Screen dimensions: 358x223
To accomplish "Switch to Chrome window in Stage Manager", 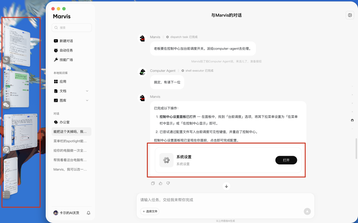I will [20, 133].
